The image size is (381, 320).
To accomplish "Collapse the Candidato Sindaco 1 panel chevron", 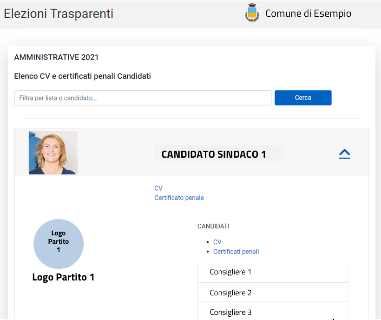I will 344,154.
